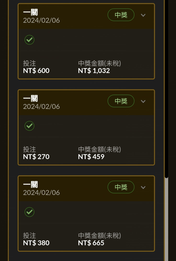Click the NT$ 1,032 prize amount
This screenshot has height=261, width=176.
click(x=94, y=71)
